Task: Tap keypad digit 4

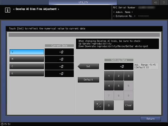Action: [x=109, y=86]
